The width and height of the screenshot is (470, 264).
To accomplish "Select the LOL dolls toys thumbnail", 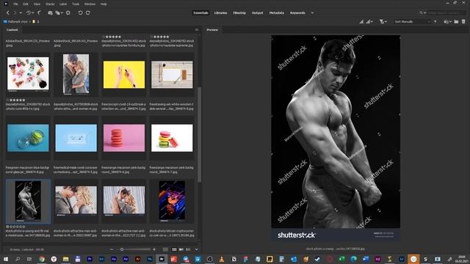I will [28, 74].
